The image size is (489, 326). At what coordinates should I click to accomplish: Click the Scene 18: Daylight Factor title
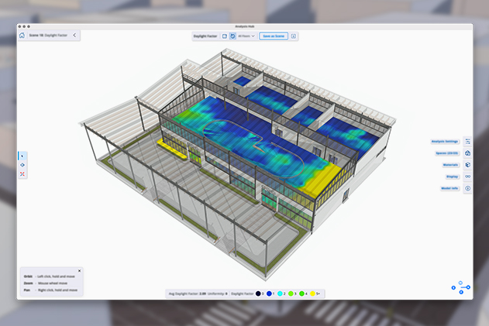coord(48,35)
